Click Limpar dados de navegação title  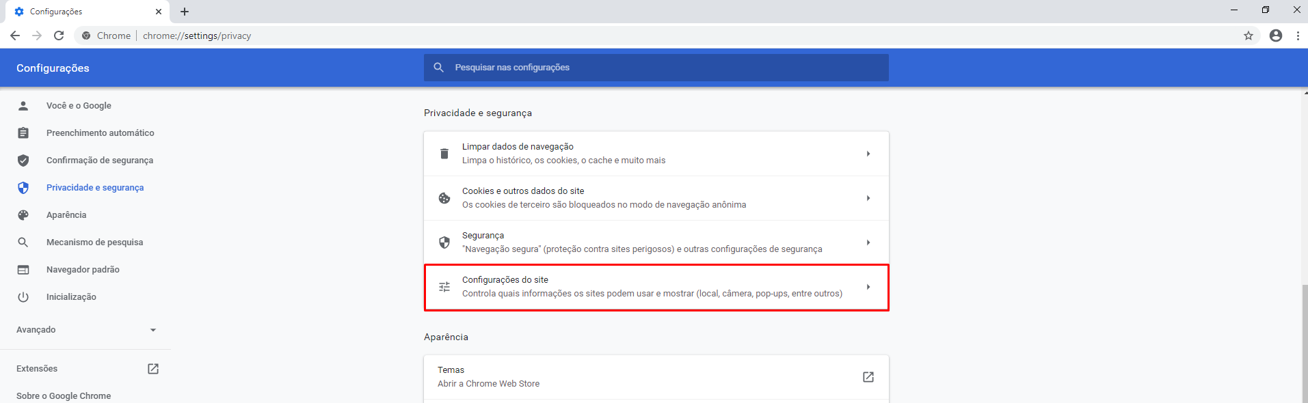(x=518, y=147)
